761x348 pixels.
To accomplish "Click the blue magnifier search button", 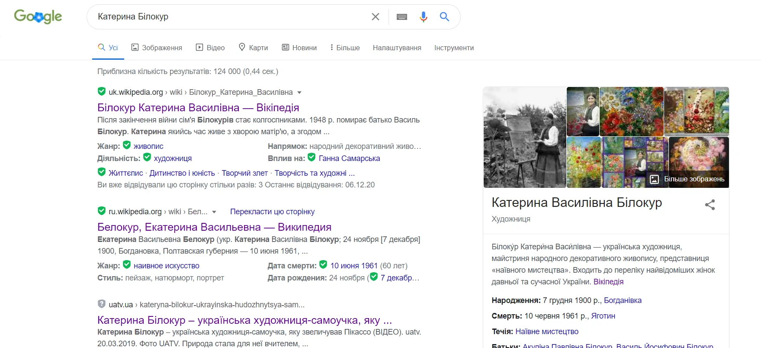I will 444,17.
